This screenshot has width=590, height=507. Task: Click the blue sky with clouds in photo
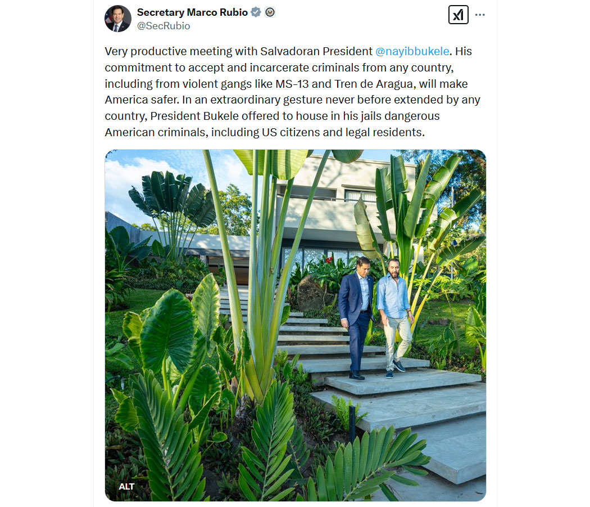tap(151, 181)
